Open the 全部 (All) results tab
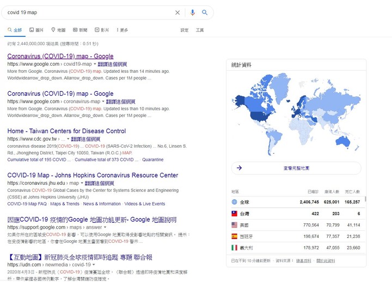This screenshot has width=392, height=282. (15, 30)
